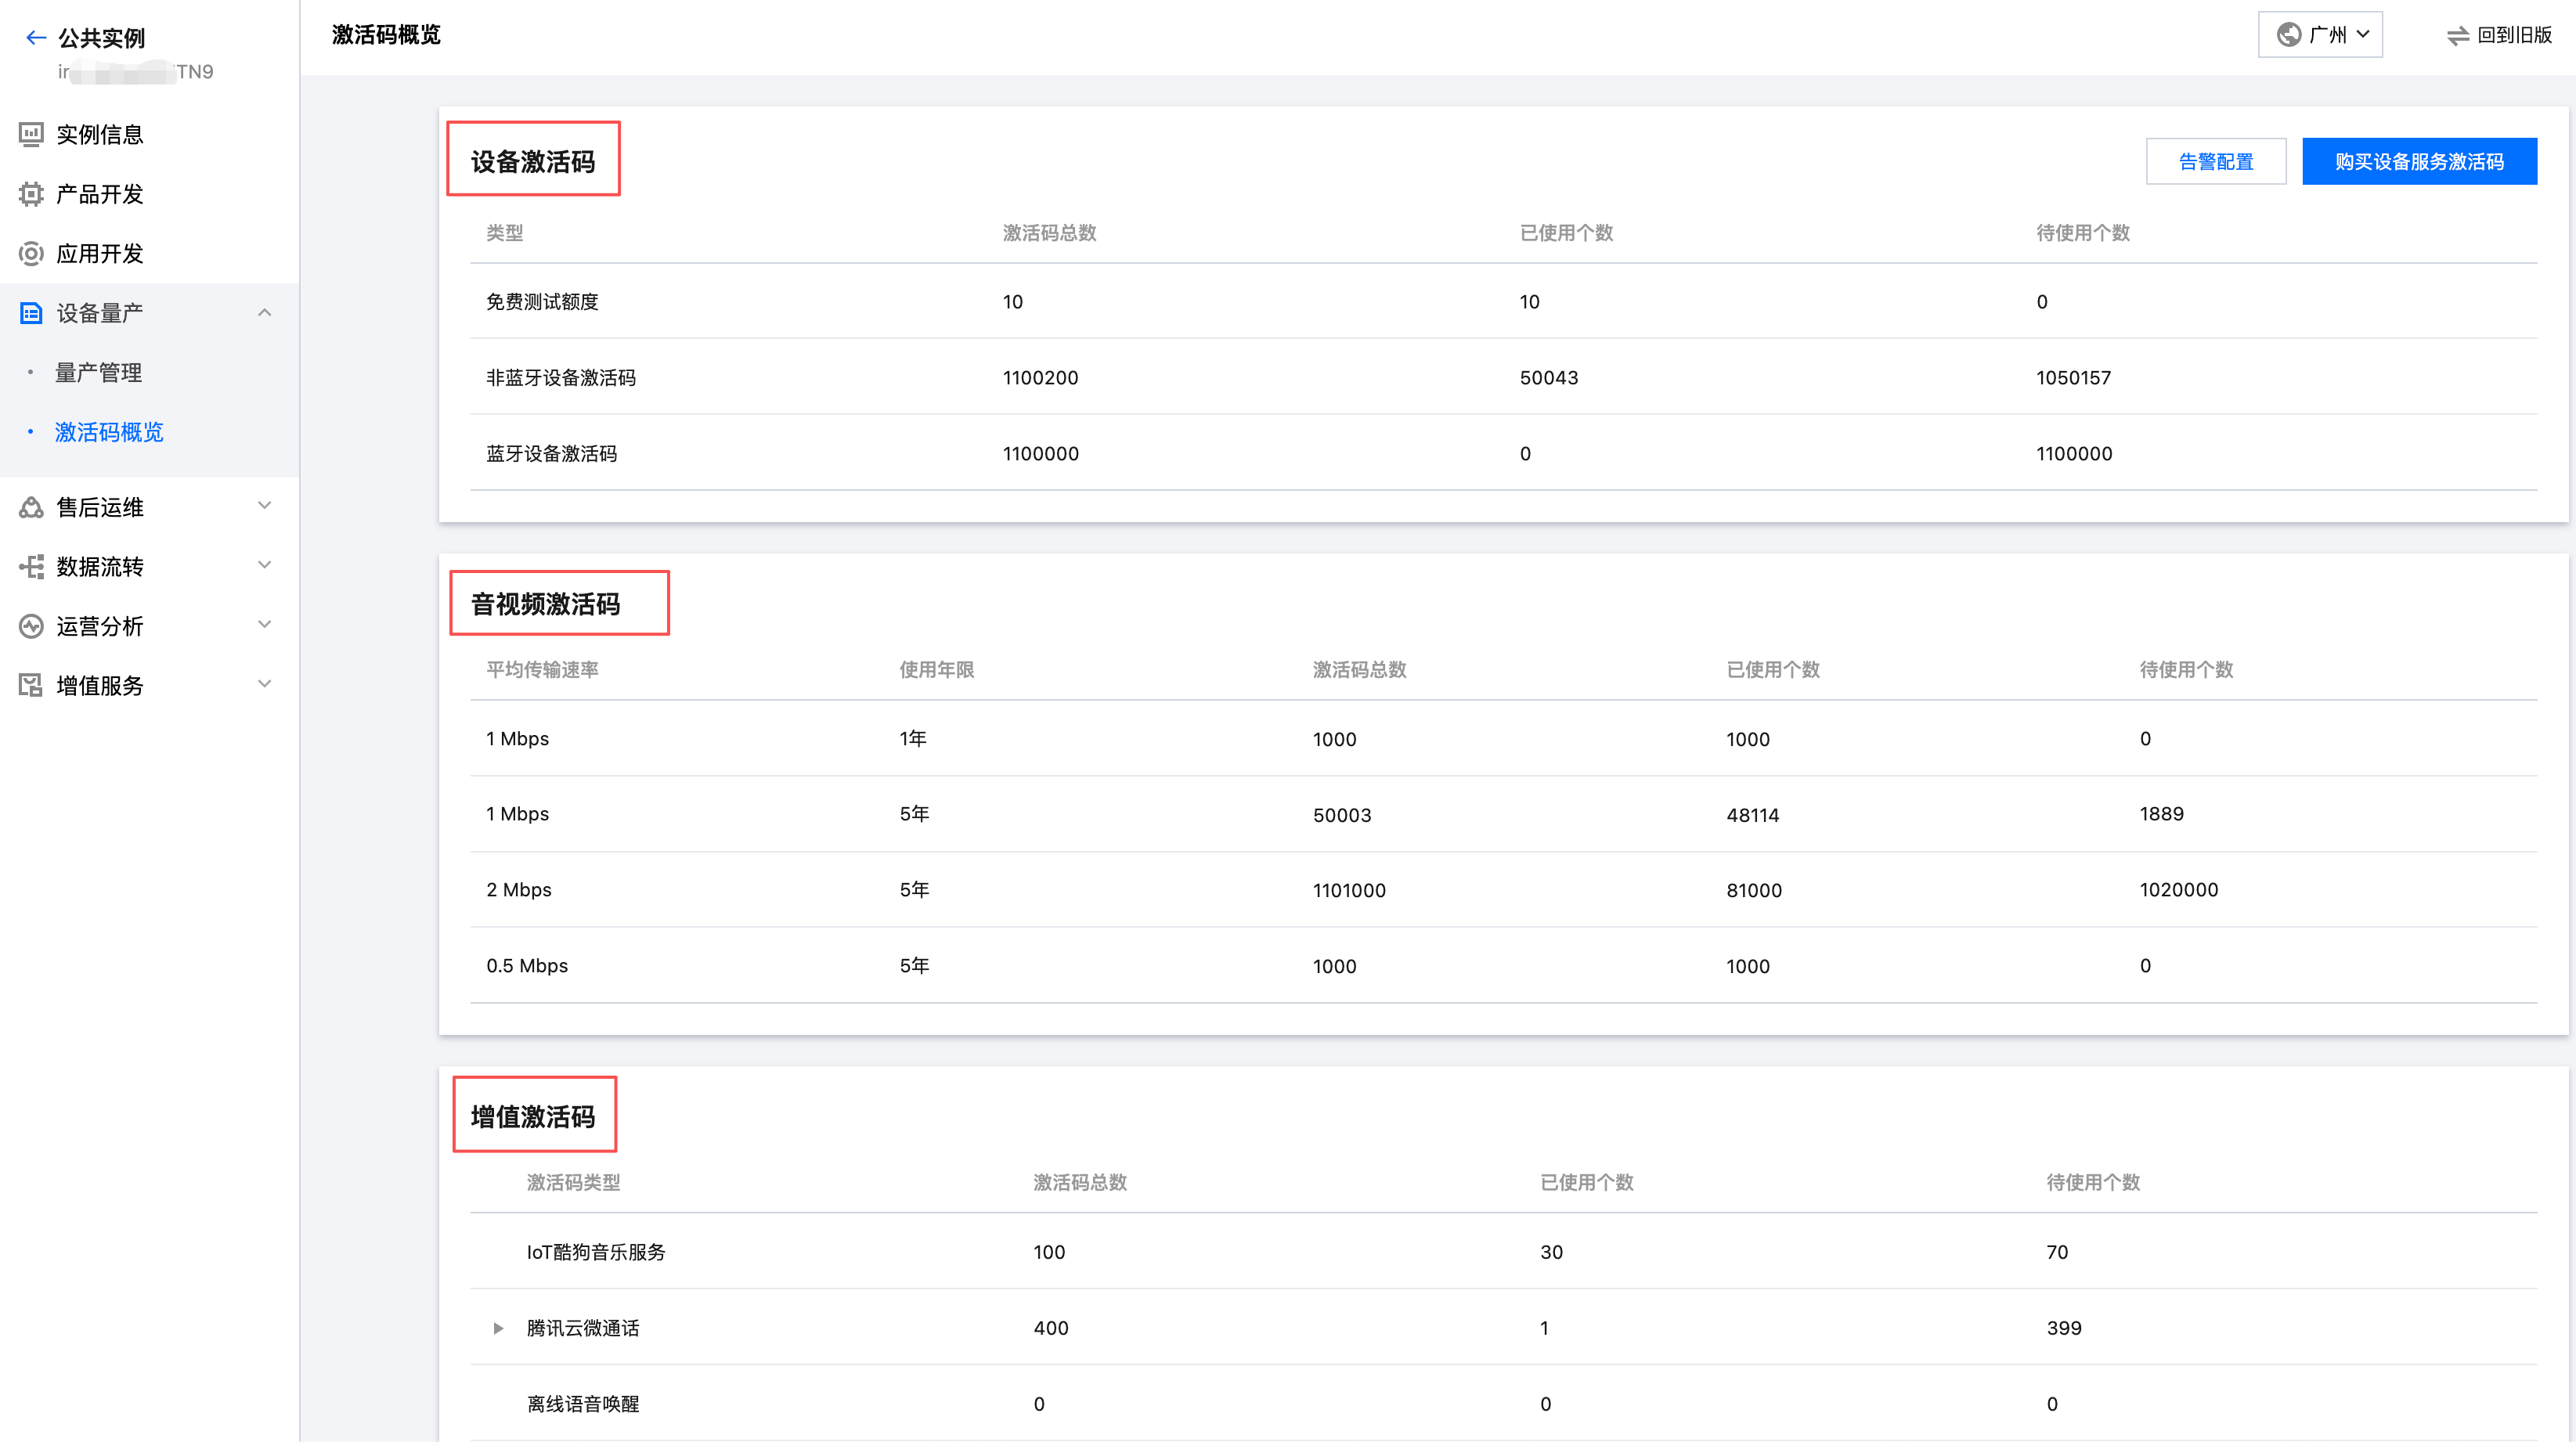This screenshot has height=1442, width=2576.
Task: Open the 广州 region dropdown
Action: (x=2320, y=35)
